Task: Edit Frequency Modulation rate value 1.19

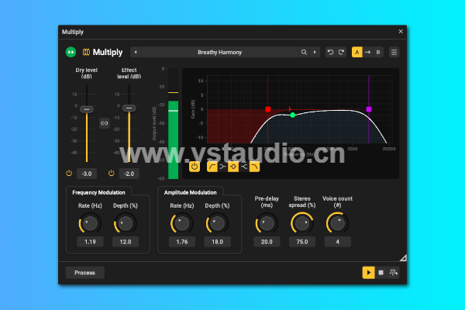Action: (90, 242)
